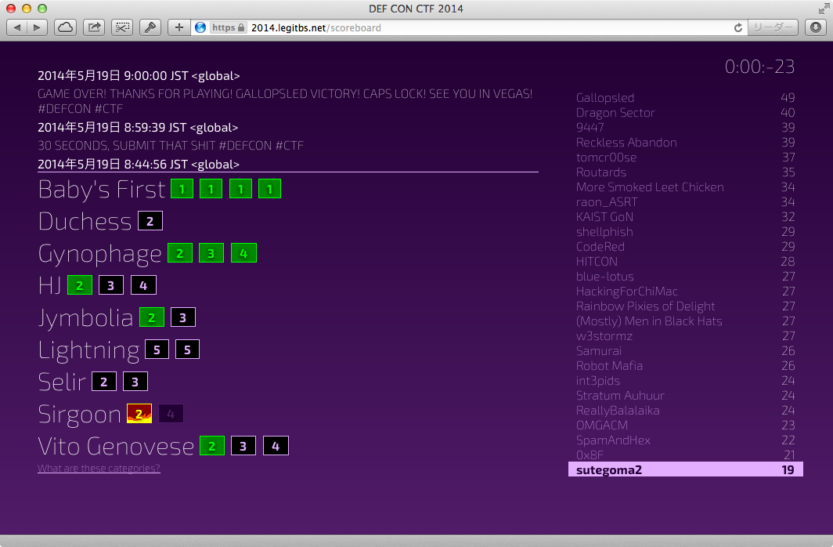This screenshot has height=547, width=833.
Task: Open the Gynophage 3-point challenge
Action: click(211, 253)
